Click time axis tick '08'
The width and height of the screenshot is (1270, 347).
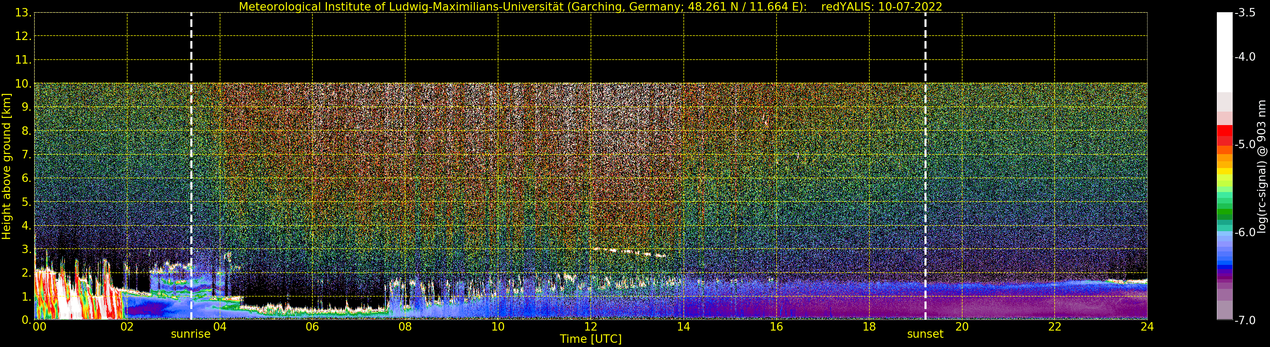[405, 327]
